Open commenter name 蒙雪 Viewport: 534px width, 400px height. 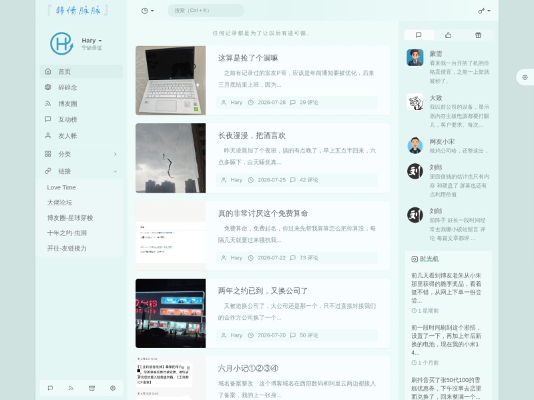(436, 54)
